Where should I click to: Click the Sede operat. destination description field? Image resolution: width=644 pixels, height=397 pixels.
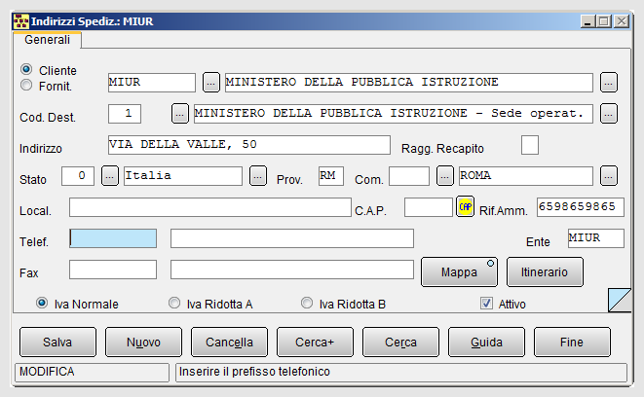[394, 114]
